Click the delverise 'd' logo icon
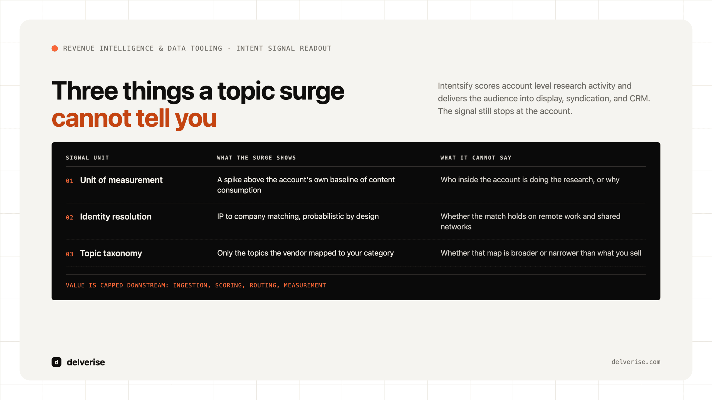 pyautogui.click(x=56, y=362)
